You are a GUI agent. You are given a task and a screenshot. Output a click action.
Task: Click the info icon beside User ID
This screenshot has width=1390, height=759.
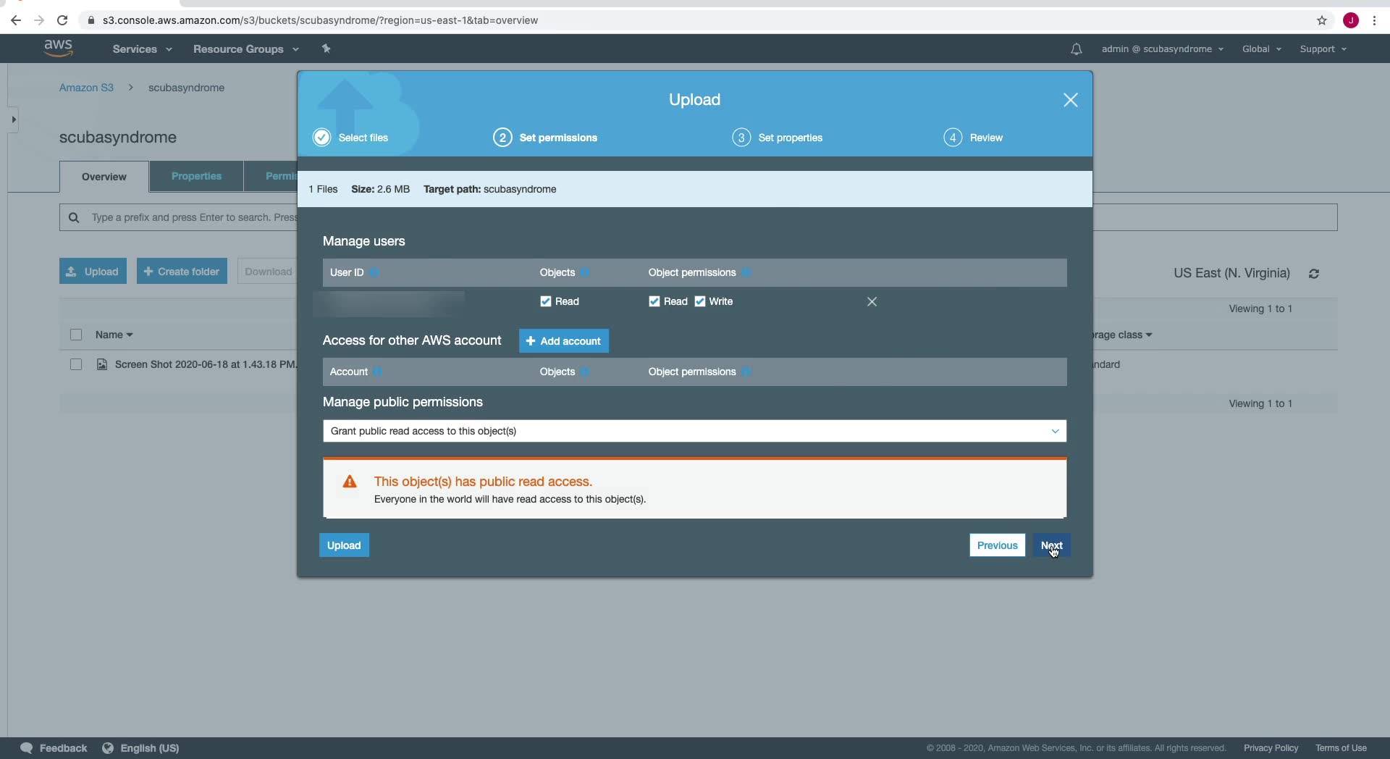pyautogui.click(x=374, y=272)
